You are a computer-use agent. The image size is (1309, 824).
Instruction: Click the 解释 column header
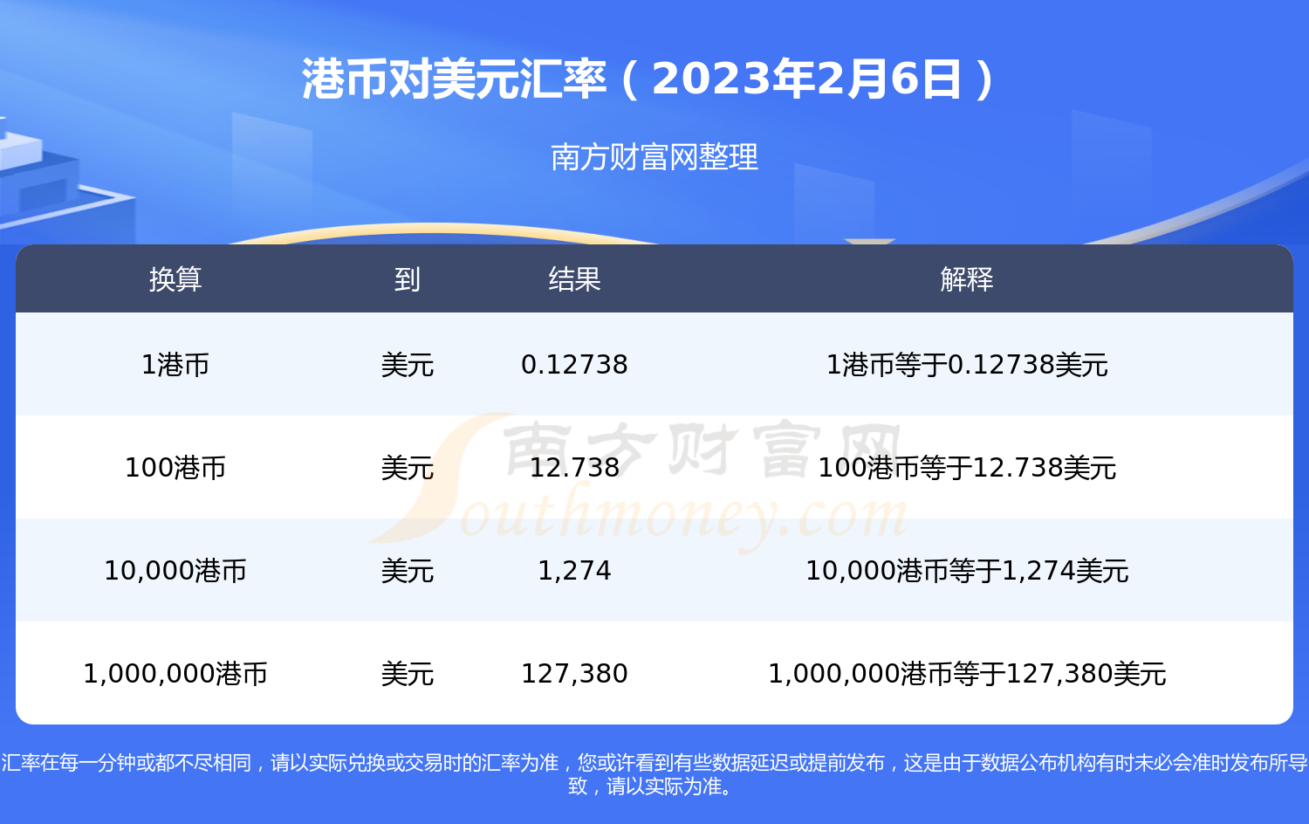967,279
